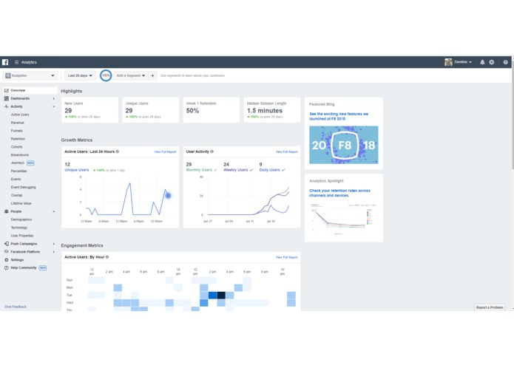Open the settings gear in top bar

point(491,62)
